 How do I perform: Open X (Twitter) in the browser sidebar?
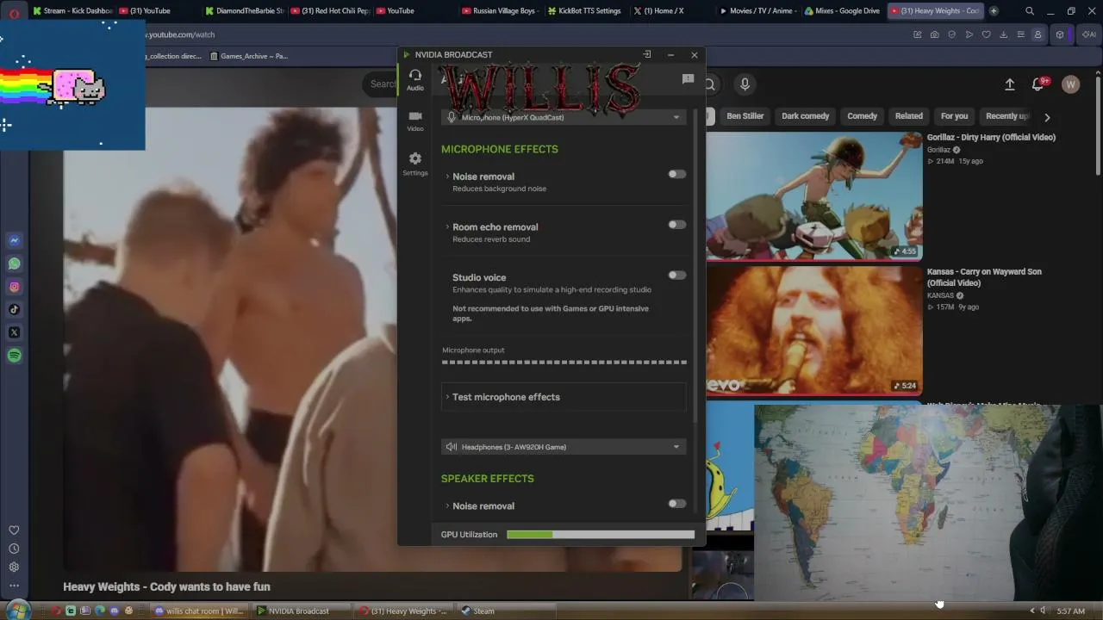click(14, 332)
